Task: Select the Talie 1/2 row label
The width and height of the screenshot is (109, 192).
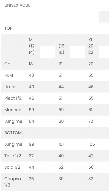Action: point(13,156)
